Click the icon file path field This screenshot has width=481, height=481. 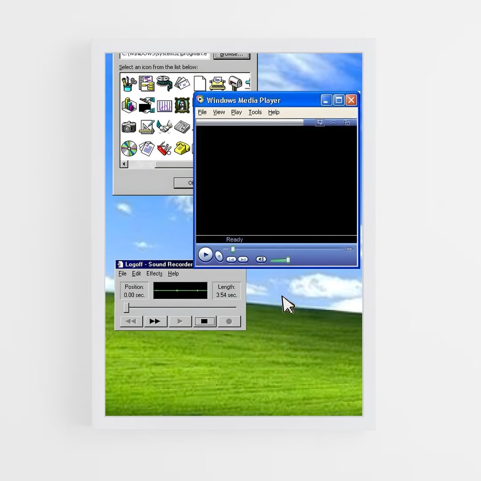(x=165, y=55)
